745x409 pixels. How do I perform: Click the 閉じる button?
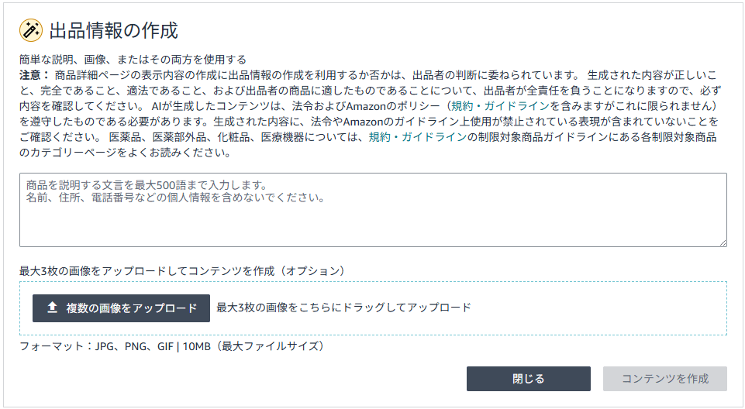(529, 379)
